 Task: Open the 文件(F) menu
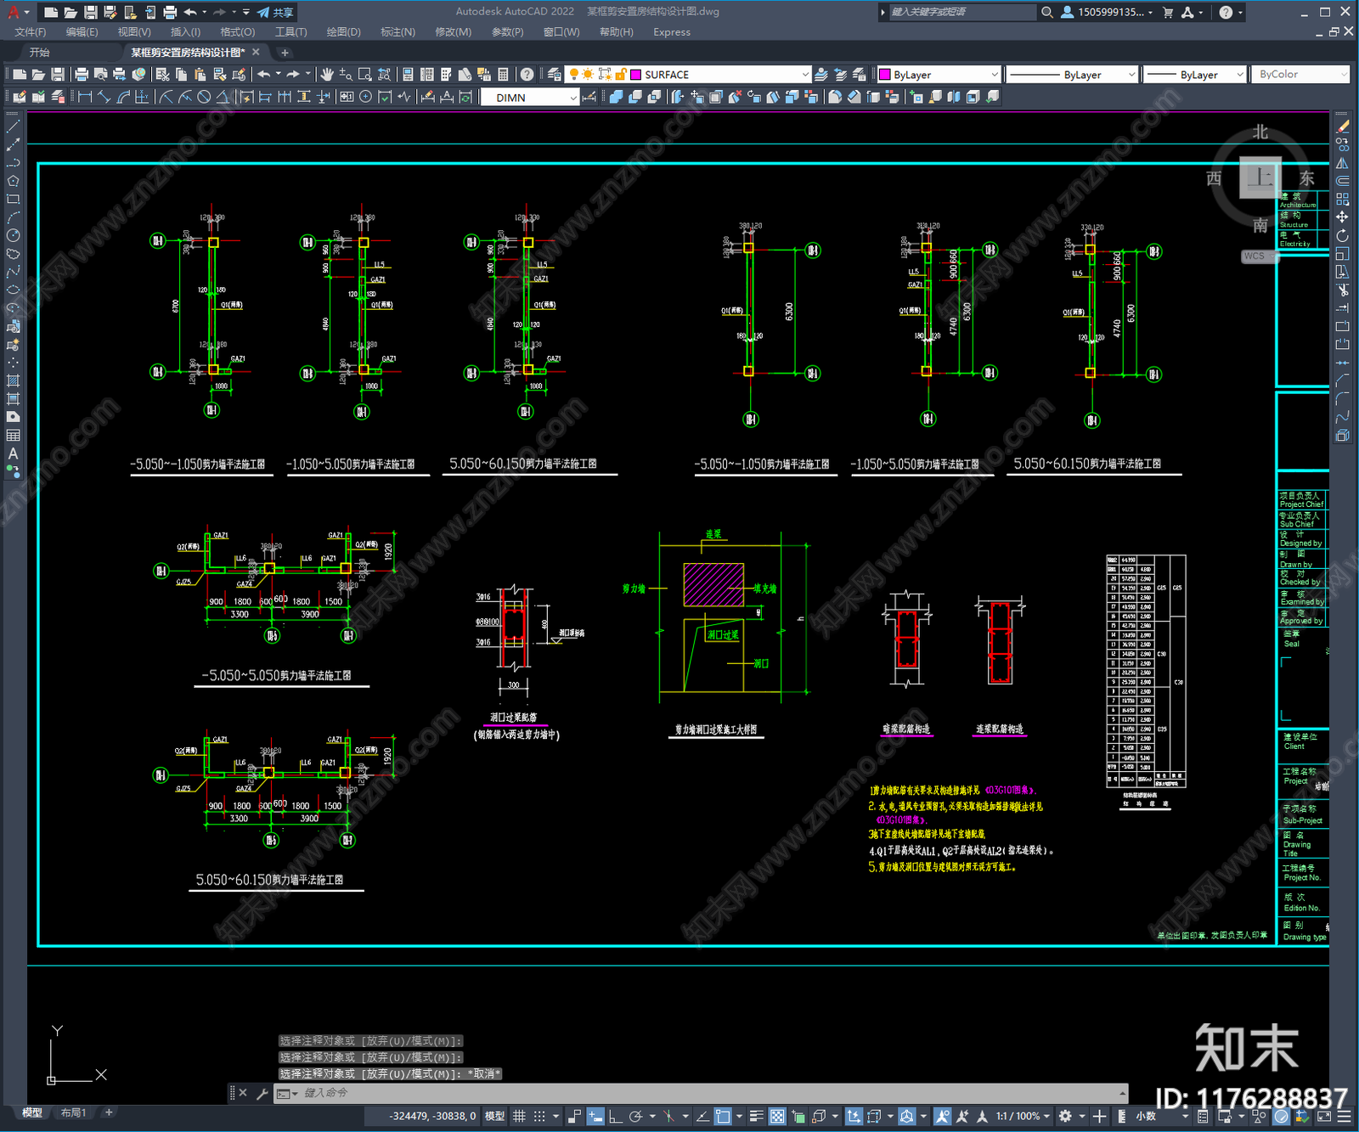[x=31, y=32]
